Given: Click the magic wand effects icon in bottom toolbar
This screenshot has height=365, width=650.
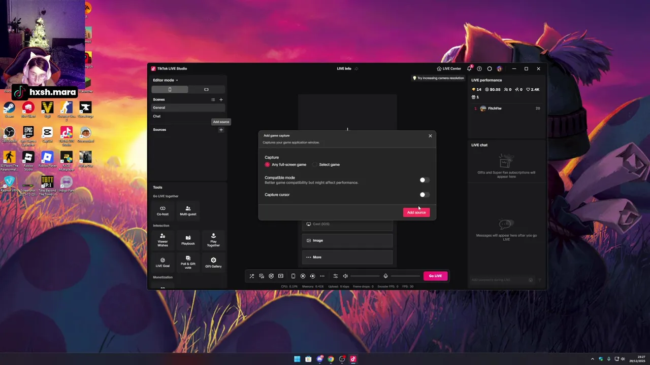Looking at the screenshot, I should [251, 276].
